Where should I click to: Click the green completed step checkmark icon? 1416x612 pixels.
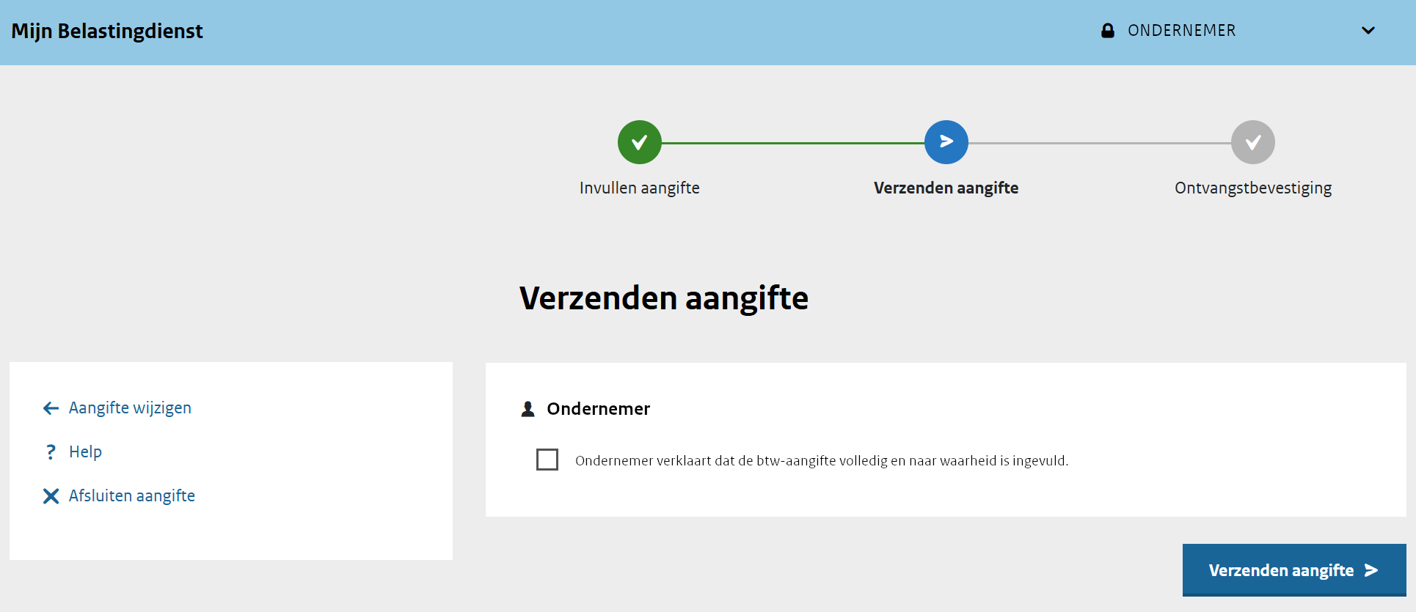[639, 142]
